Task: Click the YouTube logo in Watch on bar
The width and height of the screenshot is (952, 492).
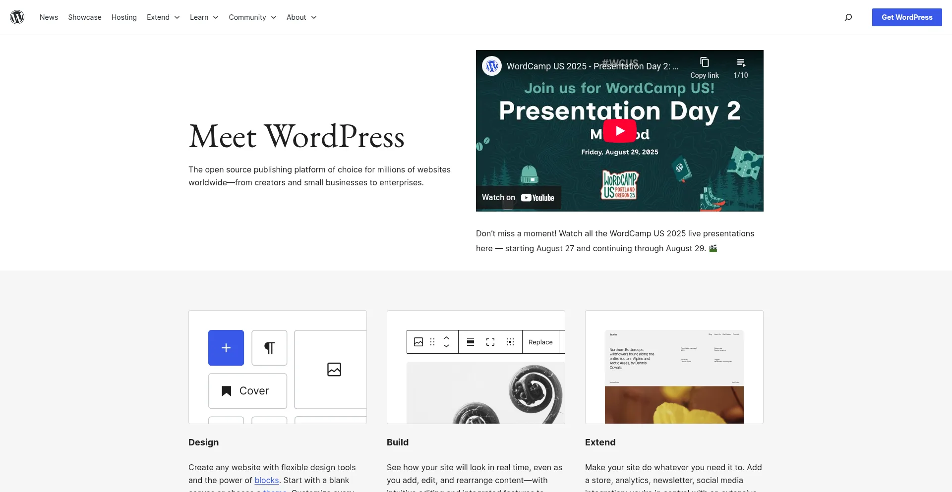Action: (537, 198)
